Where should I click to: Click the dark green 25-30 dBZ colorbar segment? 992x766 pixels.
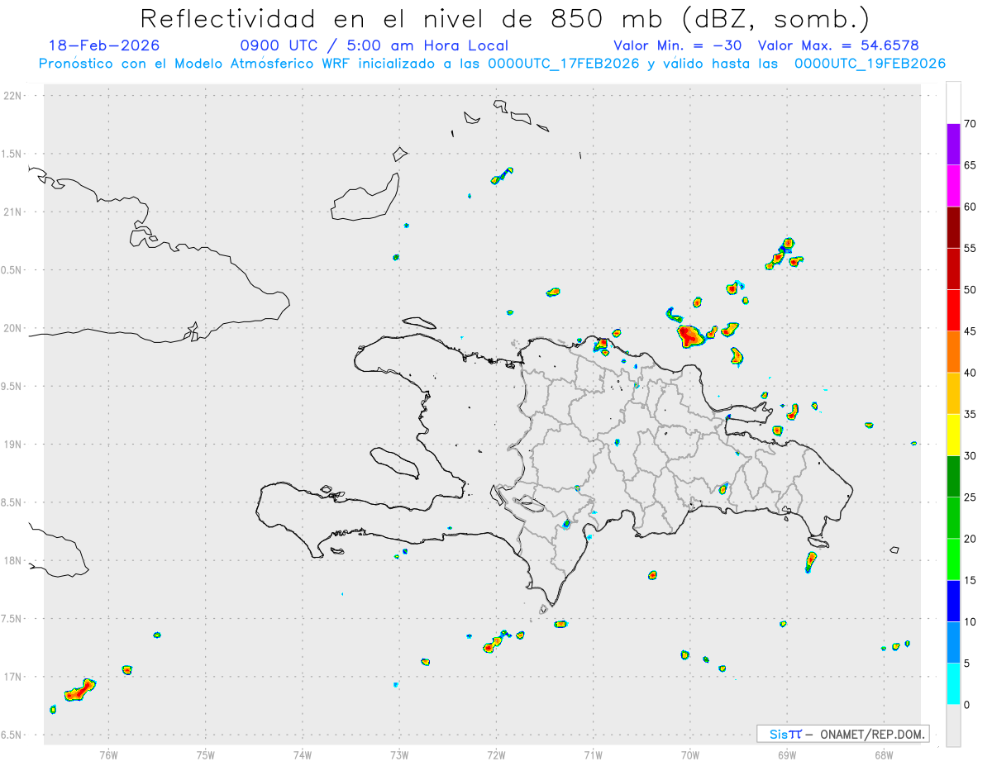pos(953,477)
